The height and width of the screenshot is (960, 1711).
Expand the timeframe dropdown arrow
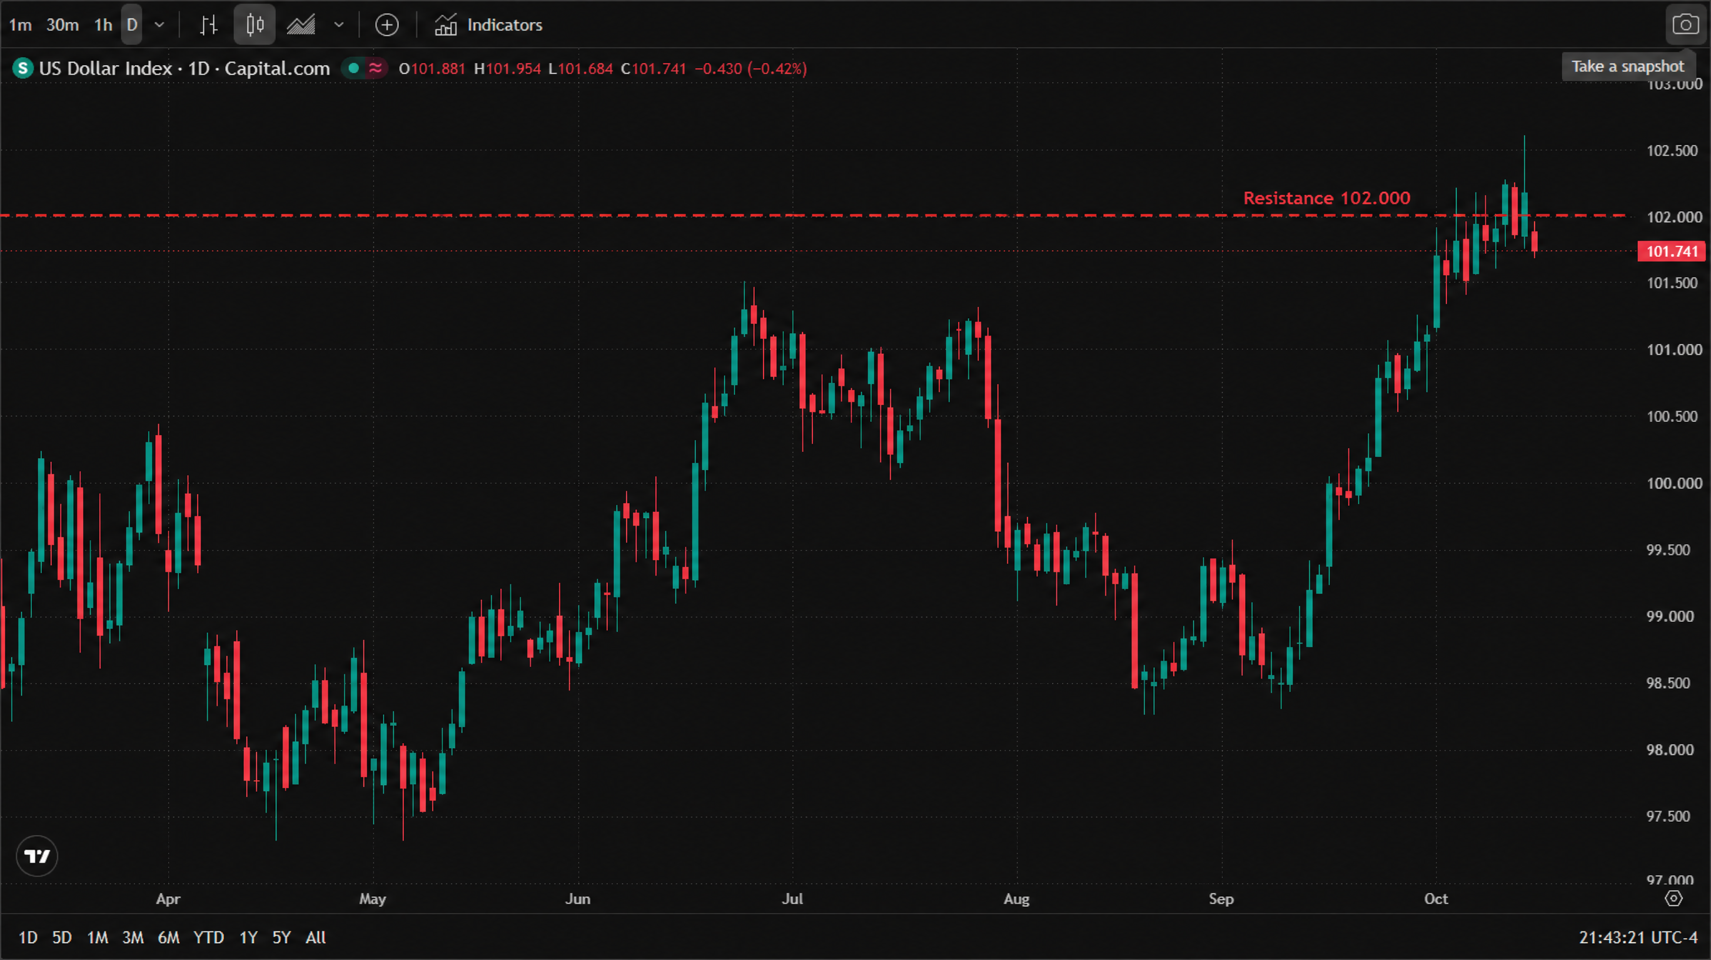pyautogui.click(x=159, y=25)
